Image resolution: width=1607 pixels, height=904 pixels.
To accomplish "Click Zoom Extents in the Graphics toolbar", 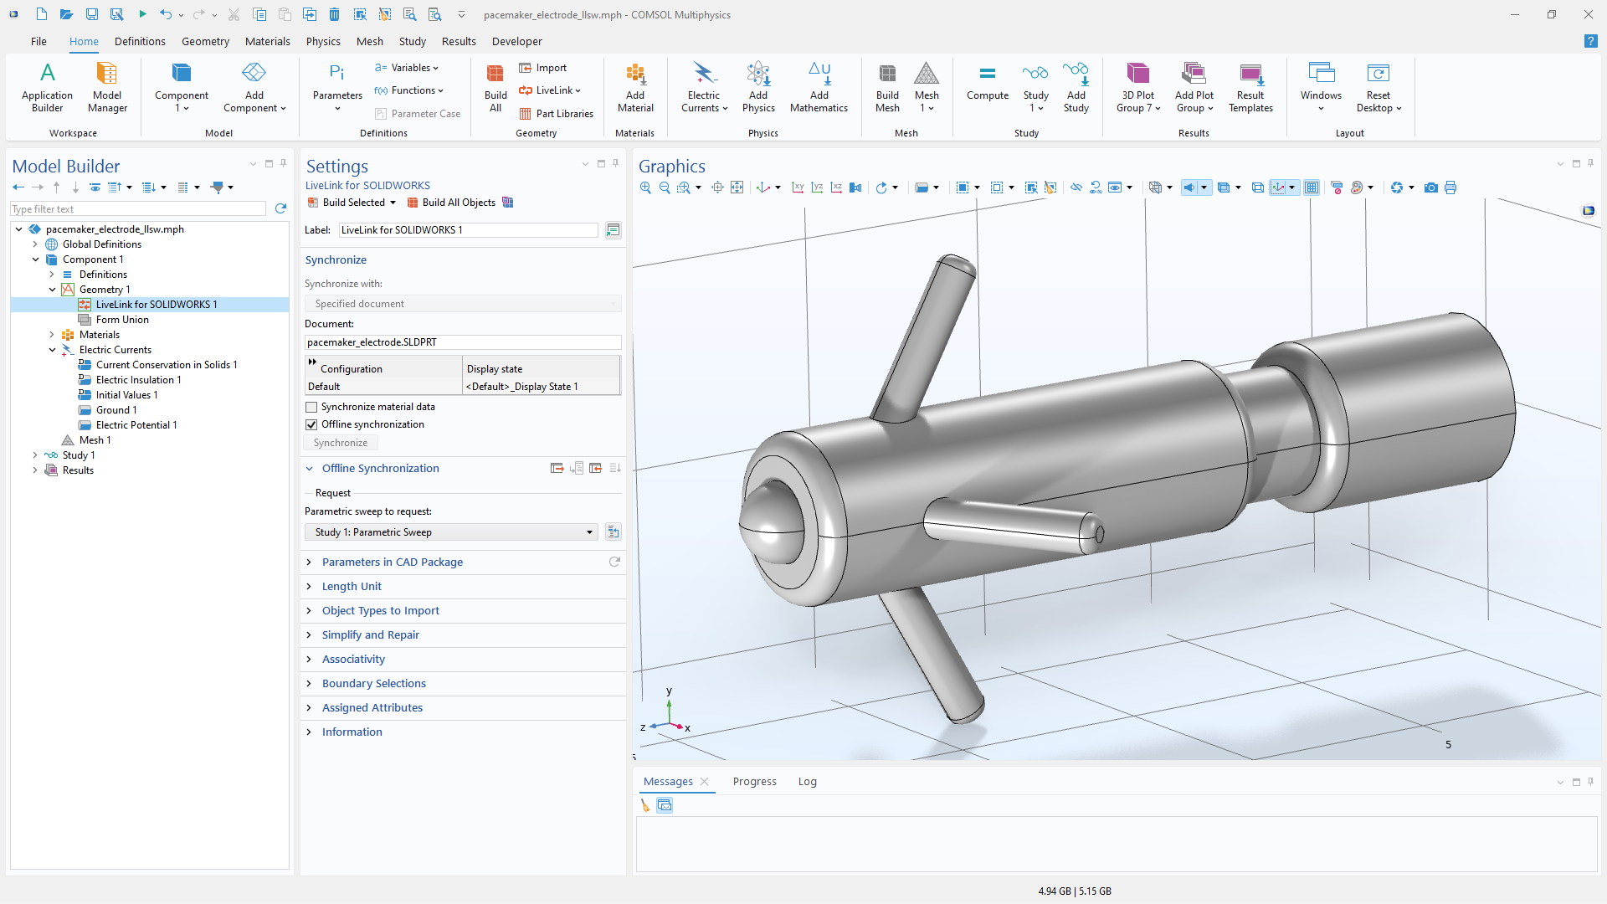I will (737, 187).
